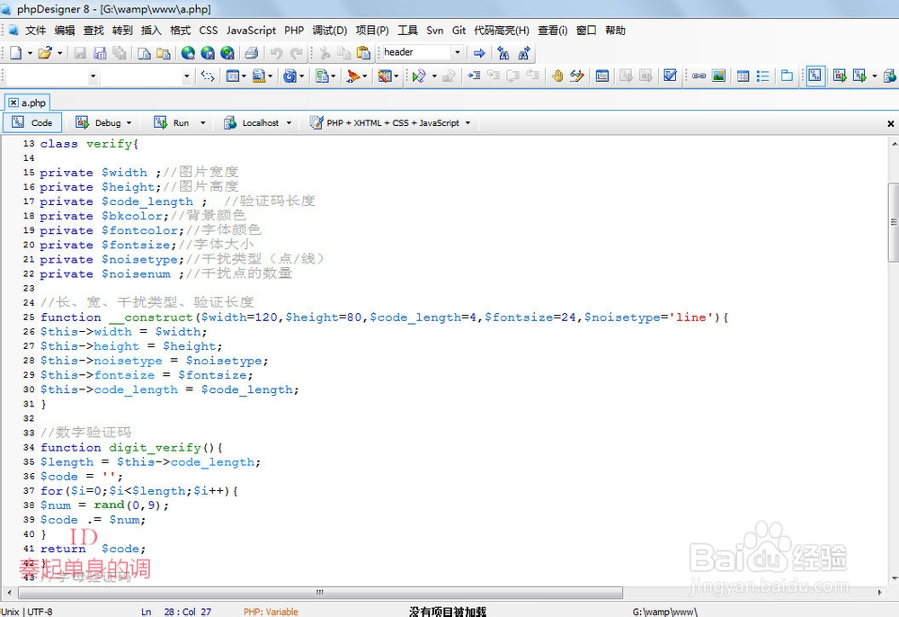Viewport: 899px width, 617px height.
Task: Toggle the highlighted panel view icon
Action: coord(814,76)
